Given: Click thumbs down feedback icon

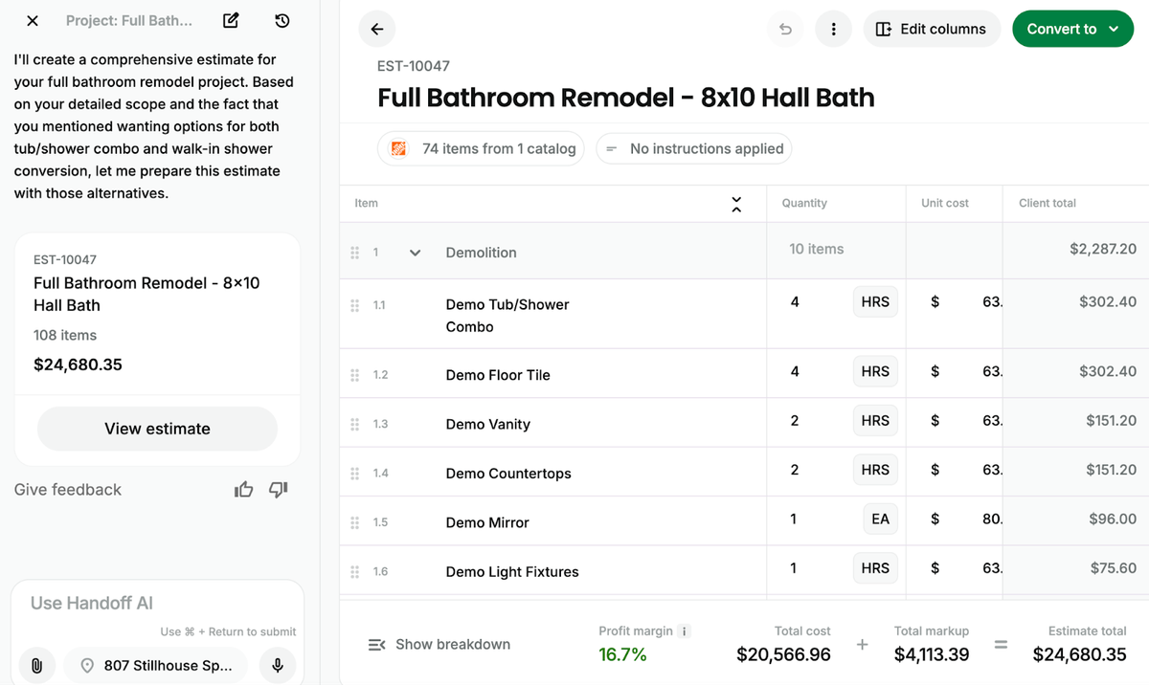Looking at the screenshot, I should tap(279, 490).
